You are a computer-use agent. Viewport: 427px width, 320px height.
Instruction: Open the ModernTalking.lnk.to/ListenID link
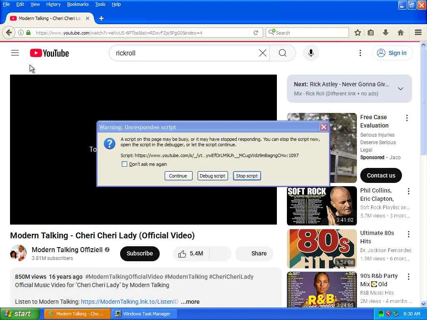(x=130, y=302)
